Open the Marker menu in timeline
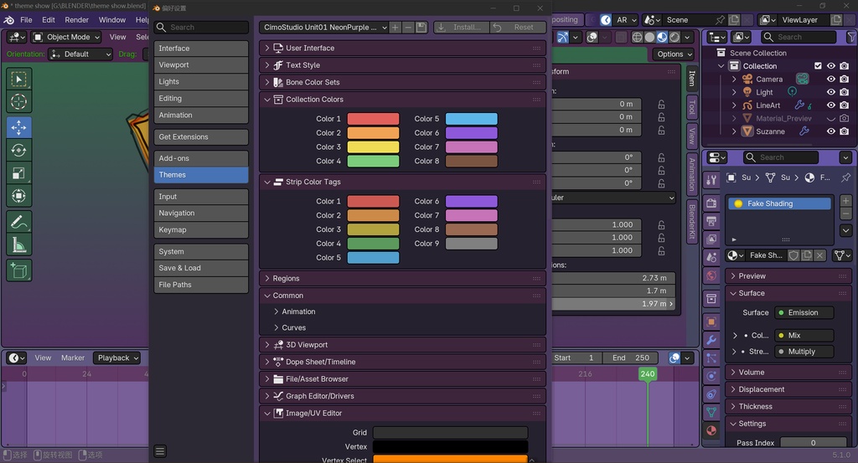Image resolution: width=858 pixels, height=463 pixels. click(73, 358)
